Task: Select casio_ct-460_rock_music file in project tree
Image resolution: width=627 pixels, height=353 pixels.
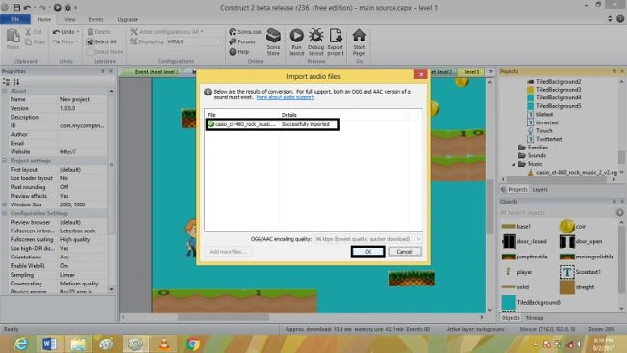Action: point(573,173)
